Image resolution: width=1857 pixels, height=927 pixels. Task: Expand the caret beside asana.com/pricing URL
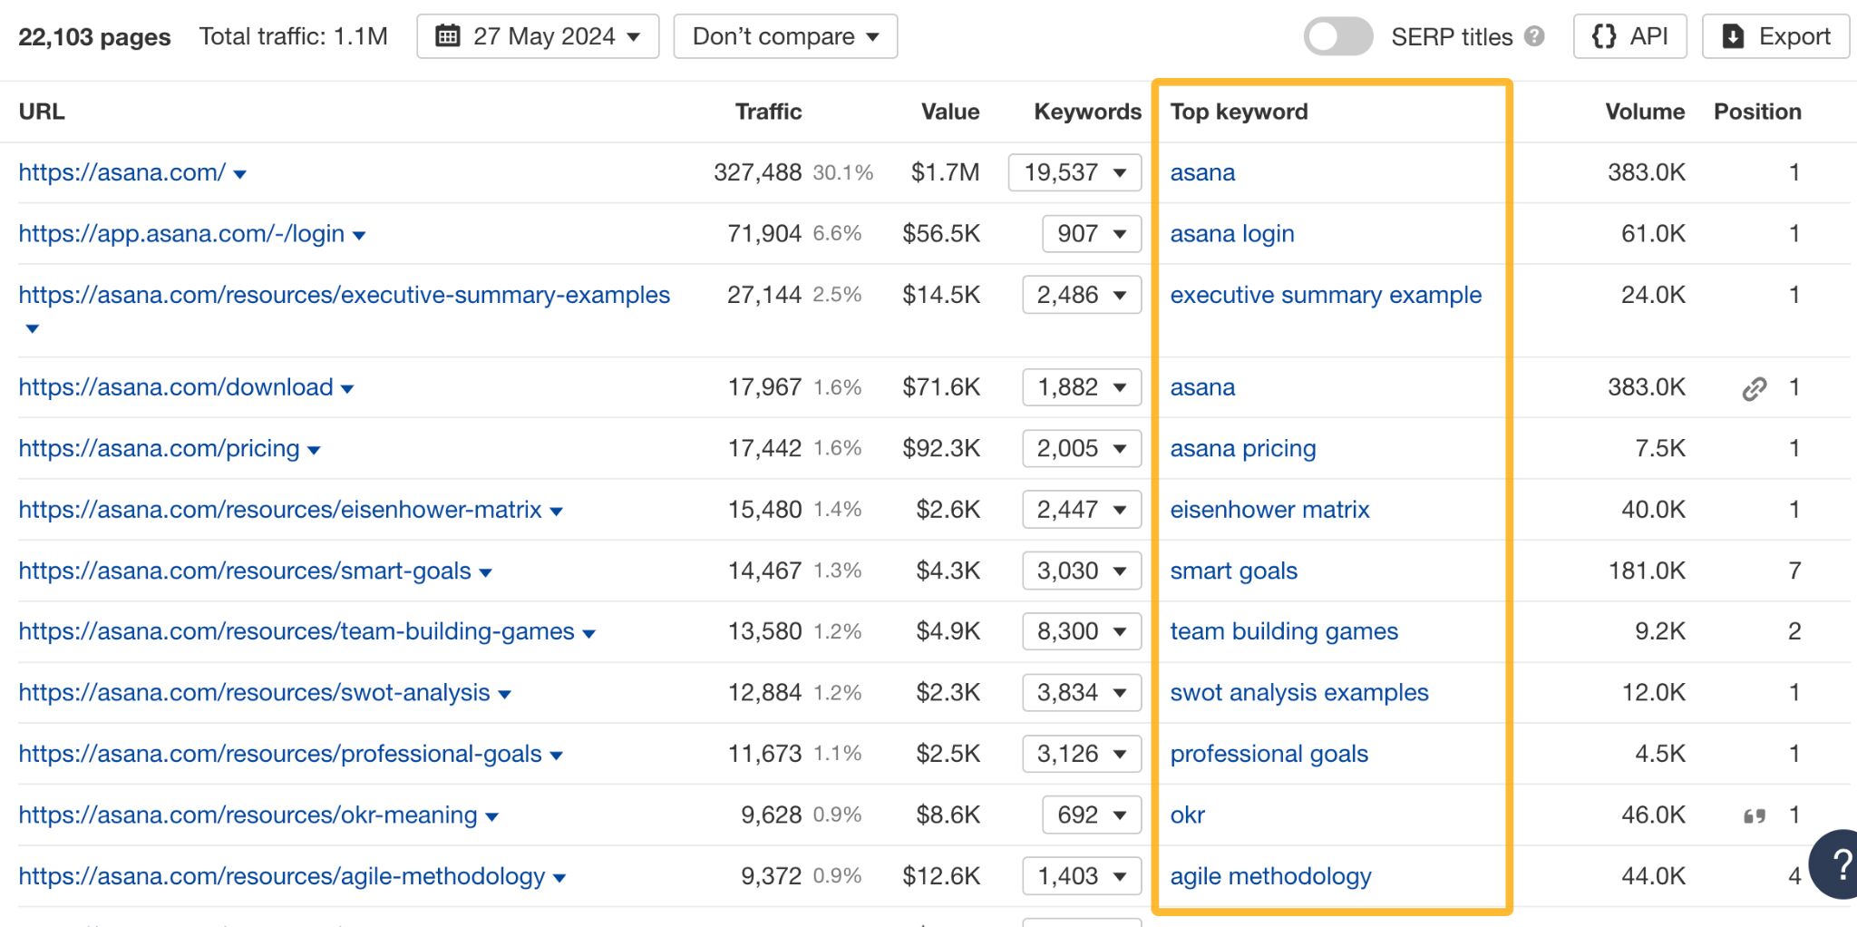click(313, 449)
